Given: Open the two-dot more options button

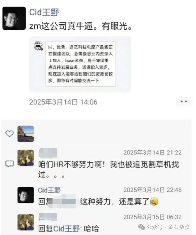Looking at the screenshot, I should pos(183,102).
